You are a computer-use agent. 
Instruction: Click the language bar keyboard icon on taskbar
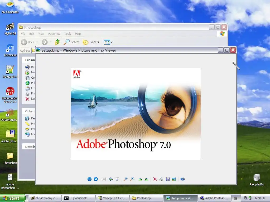(235, 198)
